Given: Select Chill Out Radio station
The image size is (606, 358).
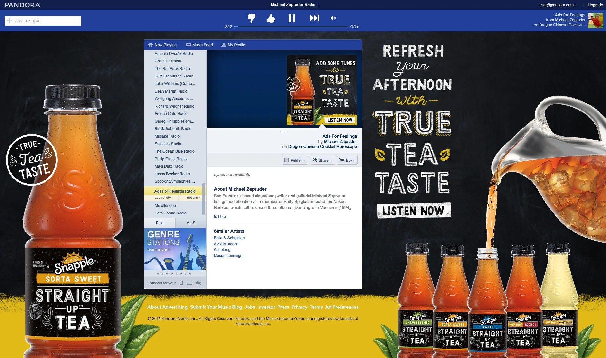Looking at the screenshot, I should tap(168, 61).
